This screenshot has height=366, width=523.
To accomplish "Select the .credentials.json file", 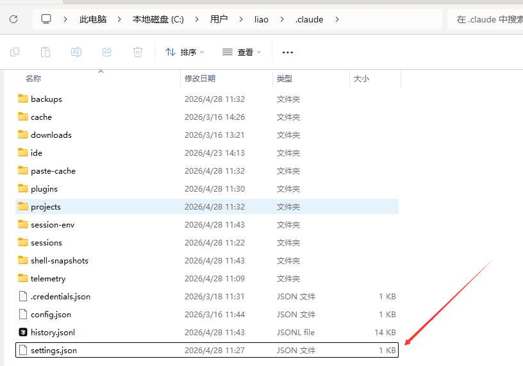I will [60, 296].
